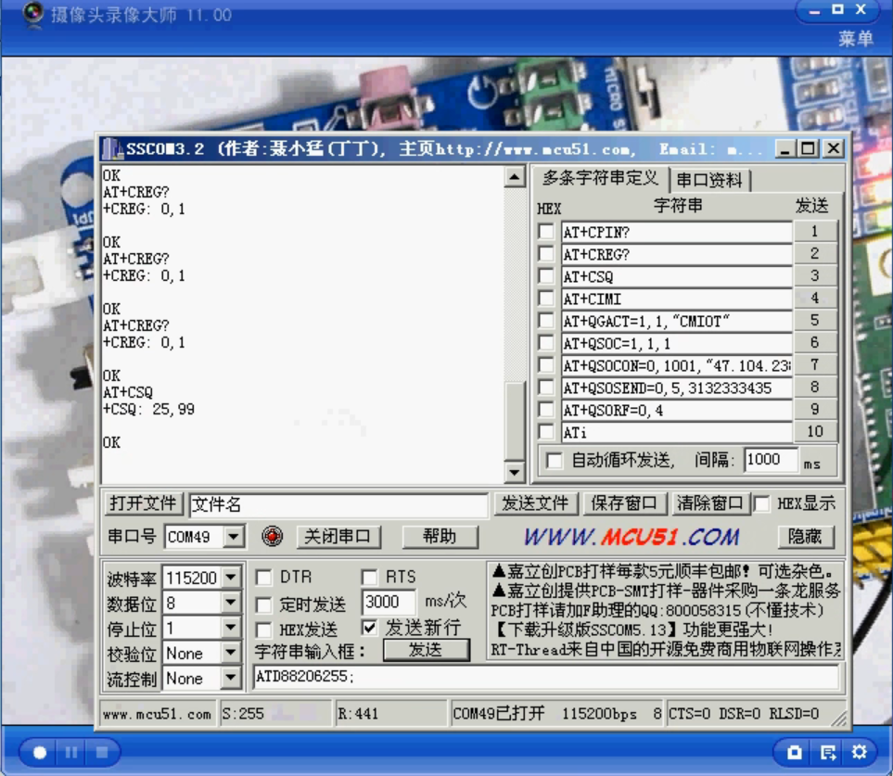Tick HEX checkbox for AT+QGACT row
Image resolution: width=893 pixels, height=776 pixels.
coord(545,321)
